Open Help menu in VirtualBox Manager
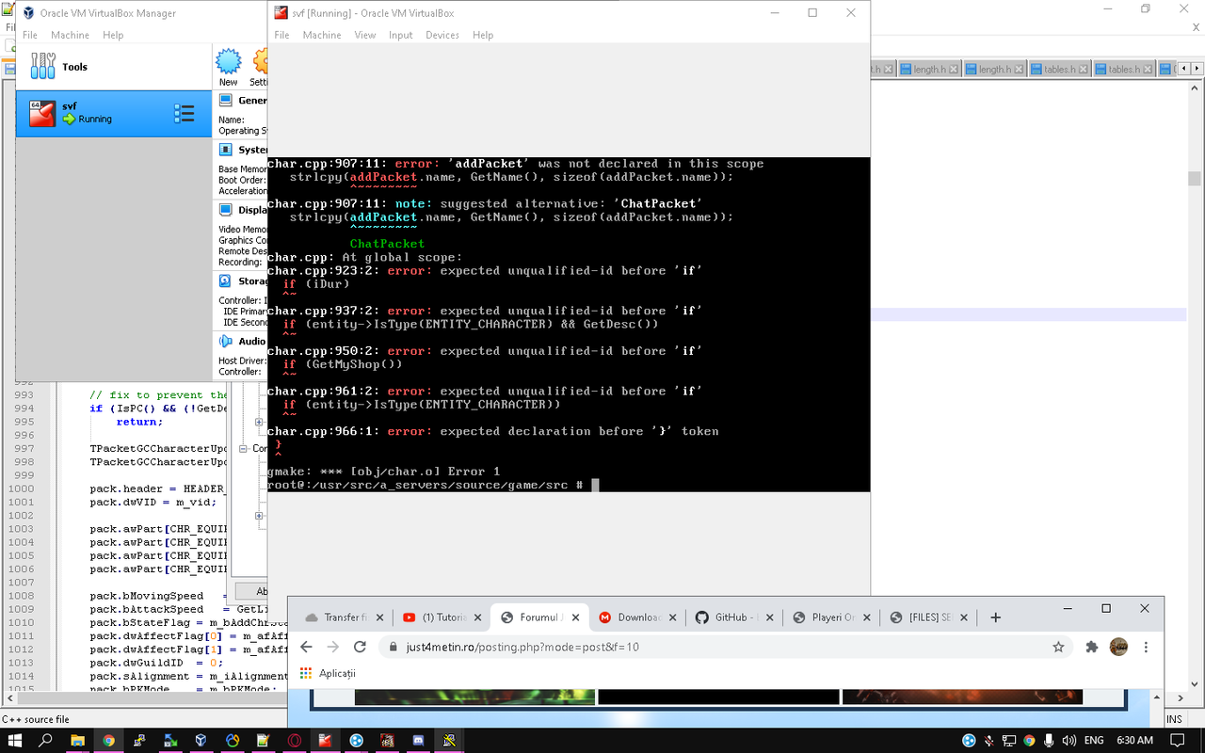 click(x=113, y=35)
